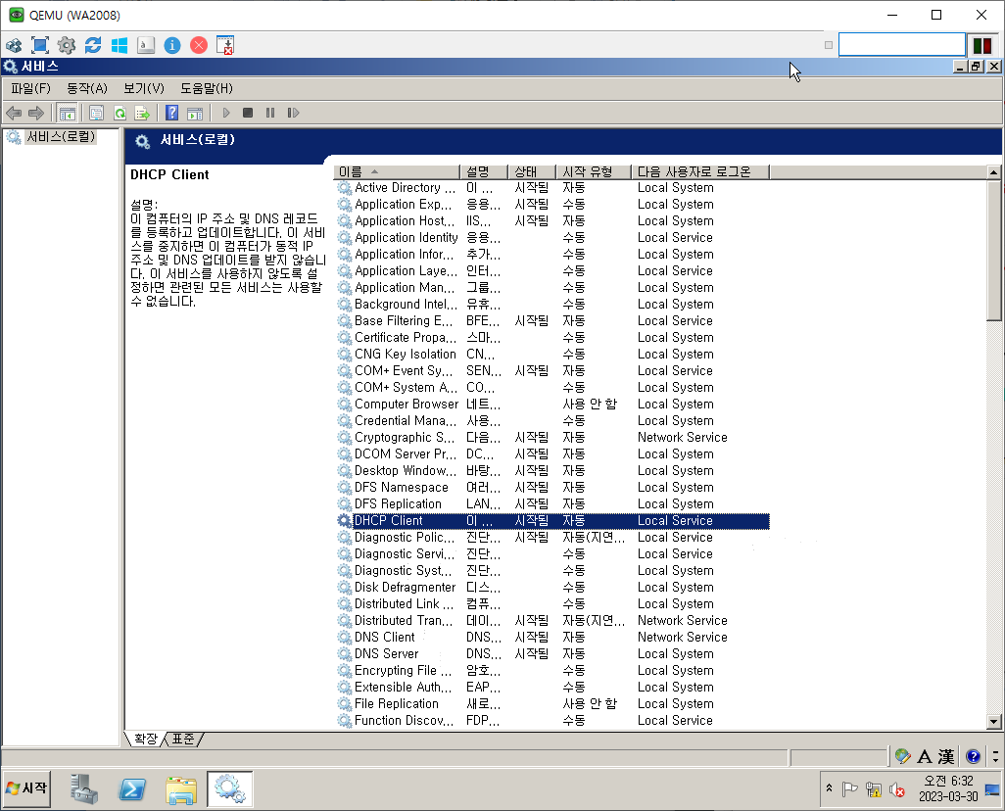This screenshot has width=1005, height=811.
Task: Select the DFS Namespace service
Action: (551, 488)
